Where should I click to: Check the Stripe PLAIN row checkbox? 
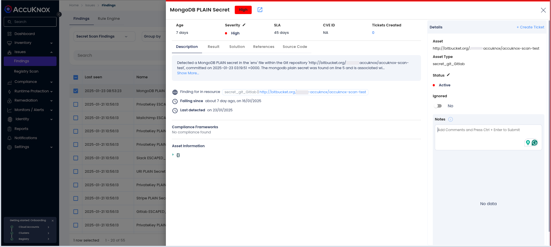(x=76, y=198)
